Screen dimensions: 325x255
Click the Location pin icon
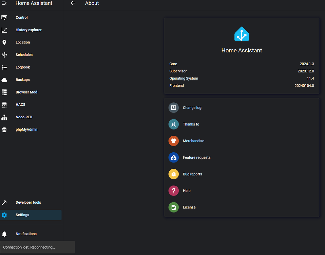pyautogui.click(x=4, y=42)
